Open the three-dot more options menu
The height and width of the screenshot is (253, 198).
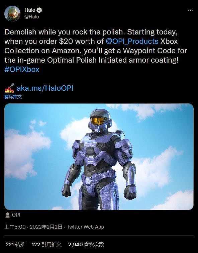coord(190,10)
